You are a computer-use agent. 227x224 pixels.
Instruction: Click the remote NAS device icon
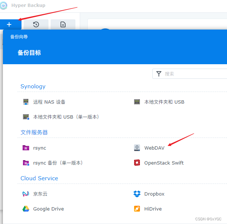coord(26,102)
